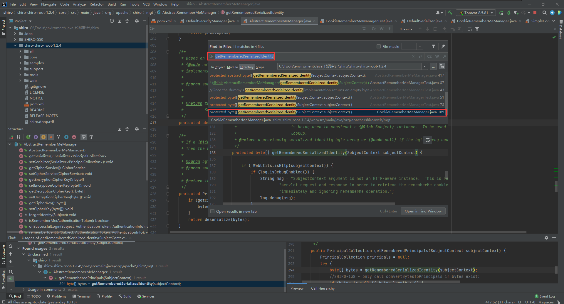The image size is (564, 304).
Task: Clear the Find in Files search text
Action: 413,56
